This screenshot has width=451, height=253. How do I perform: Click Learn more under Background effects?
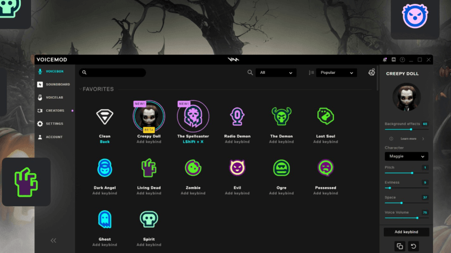pos(408,139)
